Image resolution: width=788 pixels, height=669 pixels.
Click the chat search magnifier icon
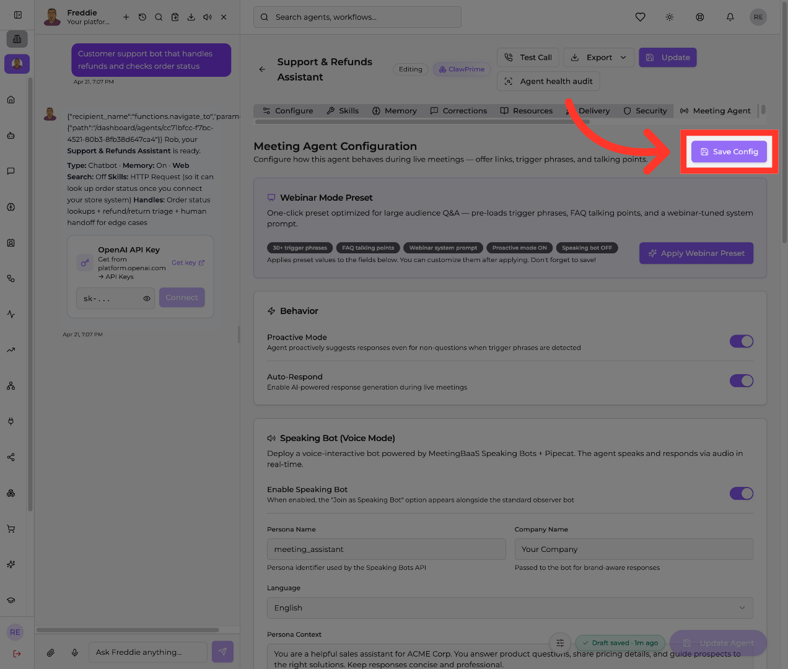[159, 17]
